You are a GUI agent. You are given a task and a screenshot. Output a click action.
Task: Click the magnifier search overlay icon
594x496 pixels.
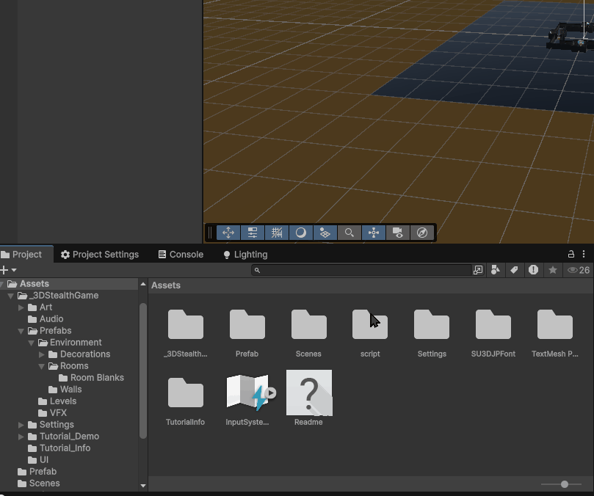(349, 233)
